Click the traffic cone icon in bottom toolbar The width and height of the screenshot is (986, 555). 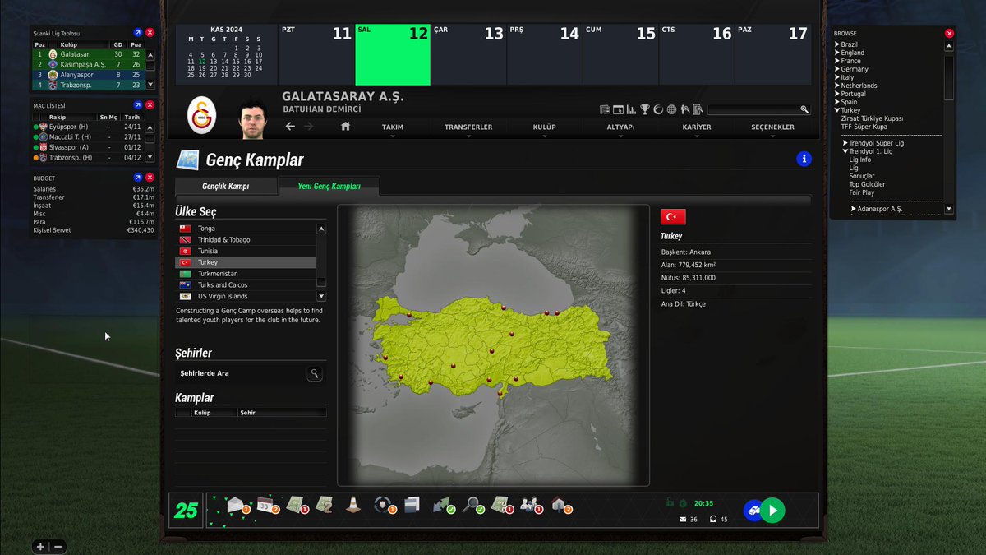(x=352, y=505)
